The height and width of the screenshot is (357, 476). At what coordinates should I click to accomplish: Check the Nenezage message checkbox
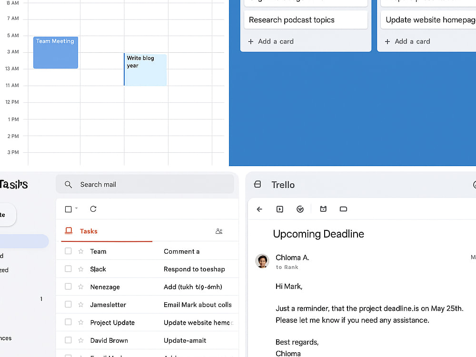tap(68, 286)
